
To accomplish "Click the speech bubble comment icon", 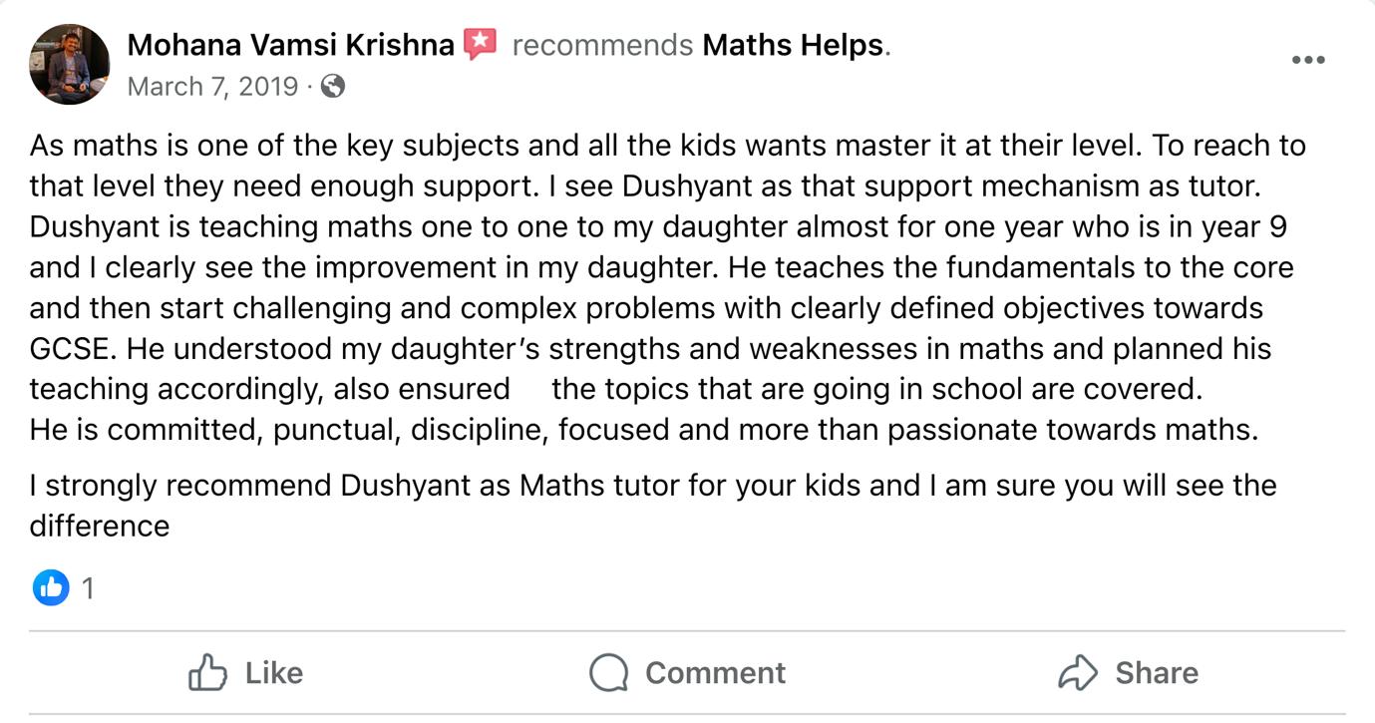I will [x=608, y=673].
